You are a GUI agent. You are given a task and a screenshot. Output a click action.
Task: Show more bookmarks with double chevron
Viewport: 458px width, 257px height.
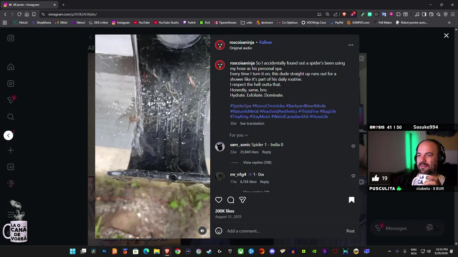tap(449, 22)
